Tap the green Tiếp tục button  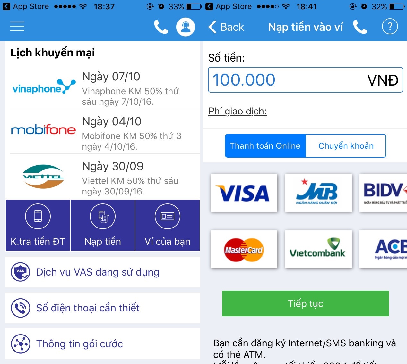click(x=306, y=303)
